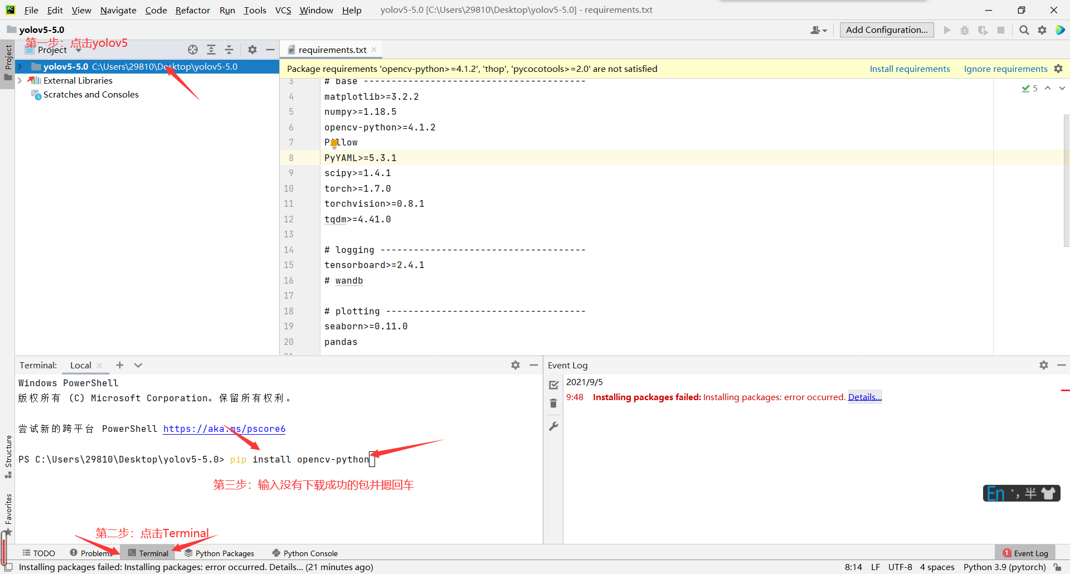Click the Stop square icon
Screen dimensions: 1070x574
pyautogui.click(x=1001, y=30)
